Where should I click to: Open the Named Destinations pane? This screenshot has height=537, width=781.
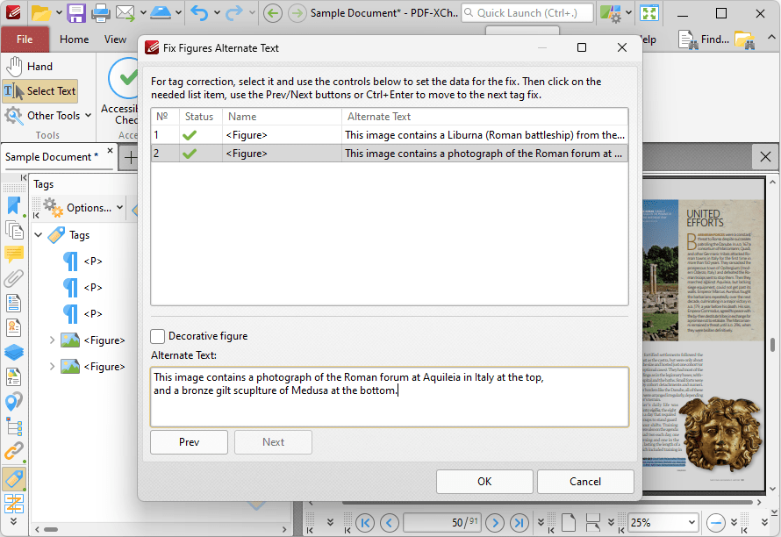14,401
